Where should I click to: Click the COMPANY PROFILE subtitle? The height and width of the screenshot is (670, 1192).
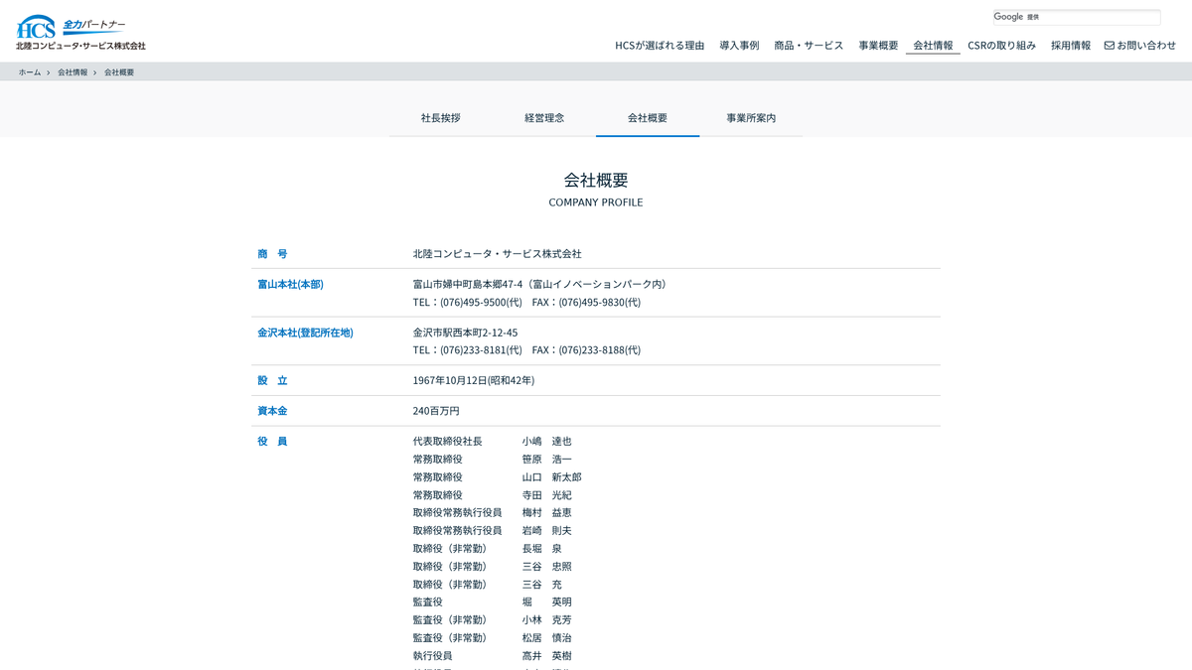pos(596,202)
